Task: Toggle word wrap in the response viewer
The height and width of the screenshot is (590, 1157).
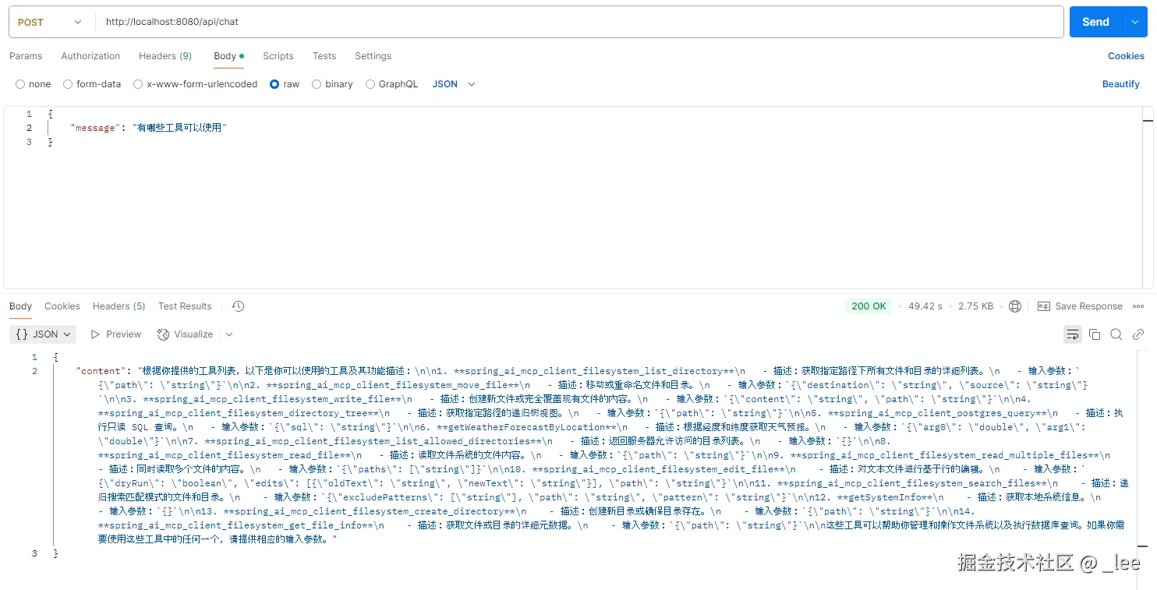Action: (1073, 334)
